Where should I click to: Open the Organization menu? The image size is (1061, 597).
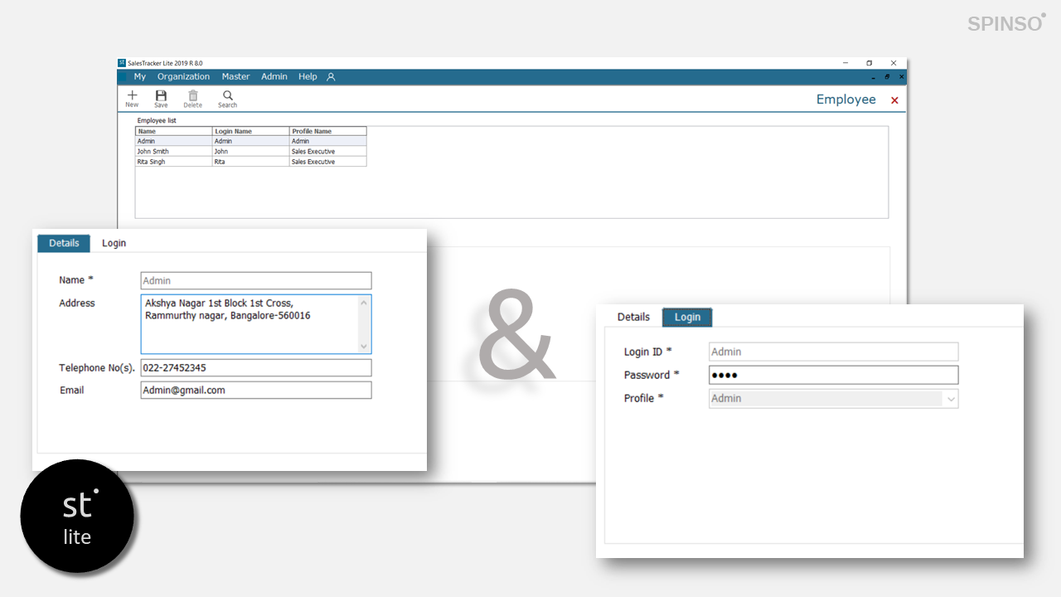point(183,77)
